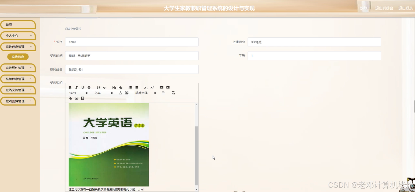Click the editor scrollbar up arrow
Screen dimensions: 415x192
(196, 105)
